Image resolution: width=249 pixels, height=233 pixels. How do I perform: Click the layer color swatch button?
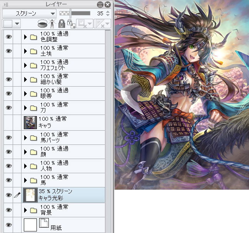coord(8,24)
